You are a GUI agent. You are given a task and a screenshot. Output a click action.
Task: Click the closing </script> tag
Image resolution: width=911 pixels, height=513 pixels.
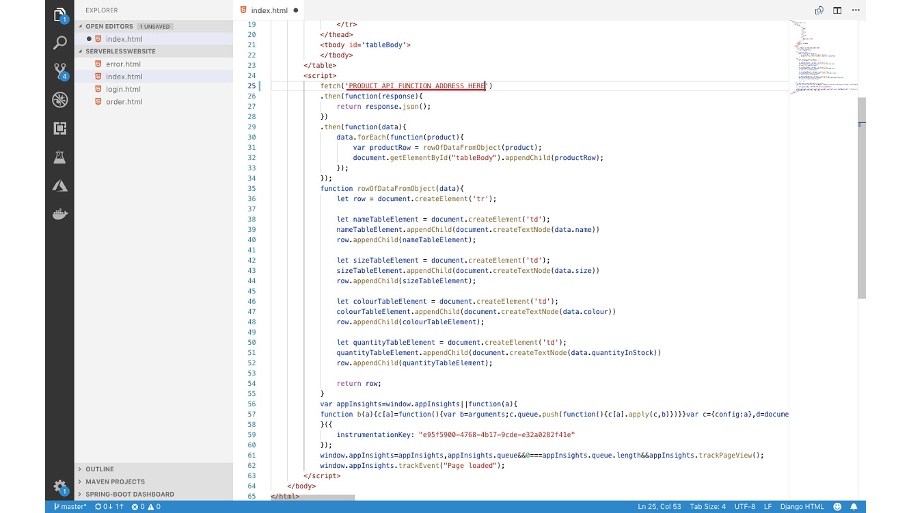pos(322,475)
